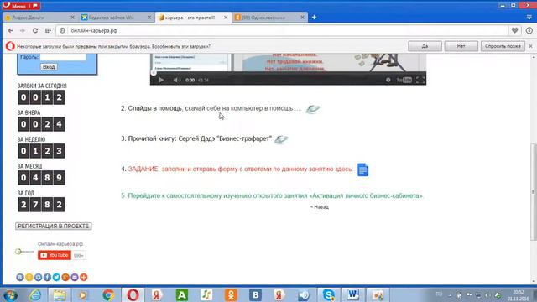
Task: Toggle video fullscreen
Action: point(420,80)
